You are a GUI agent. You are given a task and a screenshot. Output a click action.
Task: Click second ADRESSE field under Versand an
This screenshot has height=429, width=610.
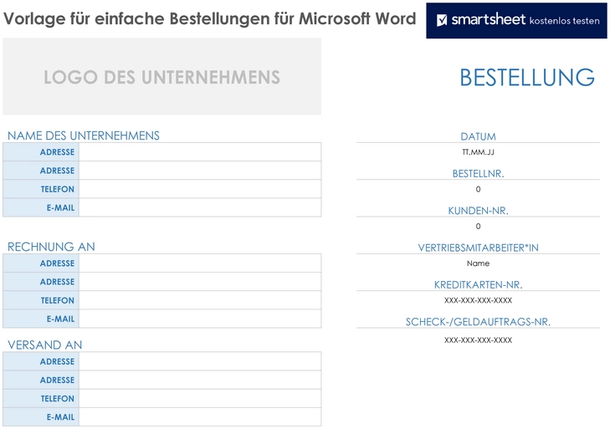pyautogui.click(x=200, y=380)
